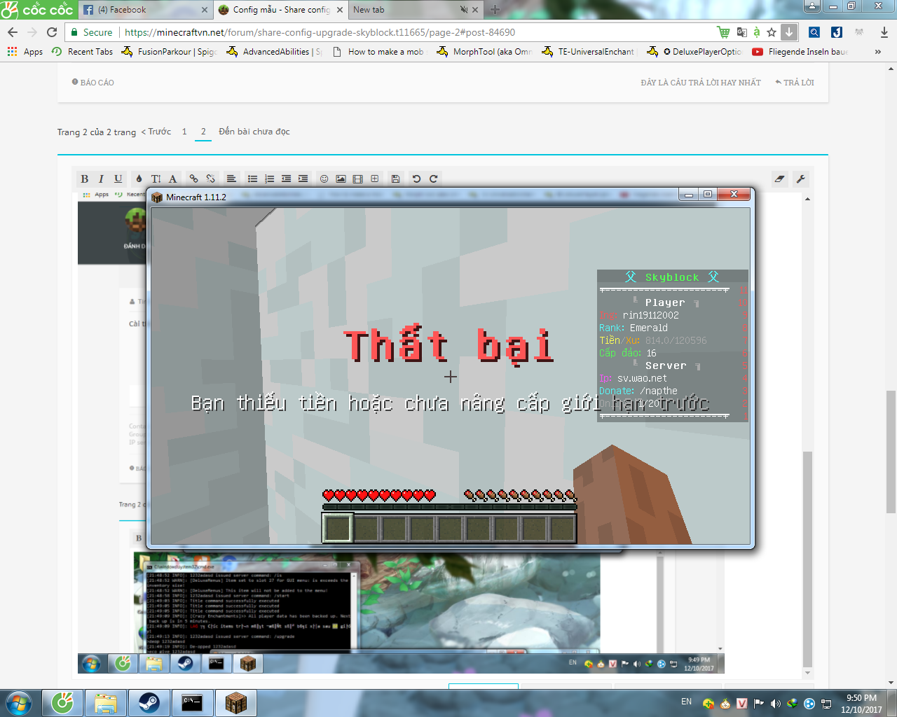Open a new browser tab

coord(495,10)
